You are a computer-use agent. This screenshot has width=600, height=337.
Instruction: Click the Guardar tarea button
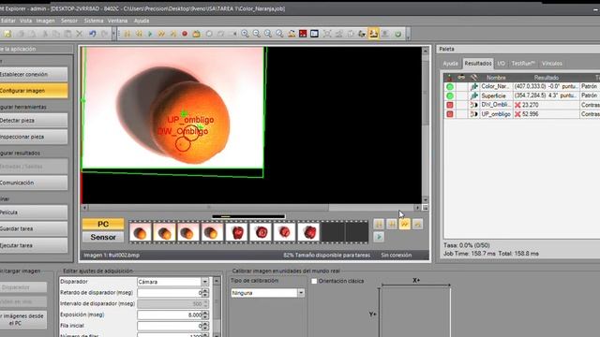pyautogui.click(x=34, y=228)
